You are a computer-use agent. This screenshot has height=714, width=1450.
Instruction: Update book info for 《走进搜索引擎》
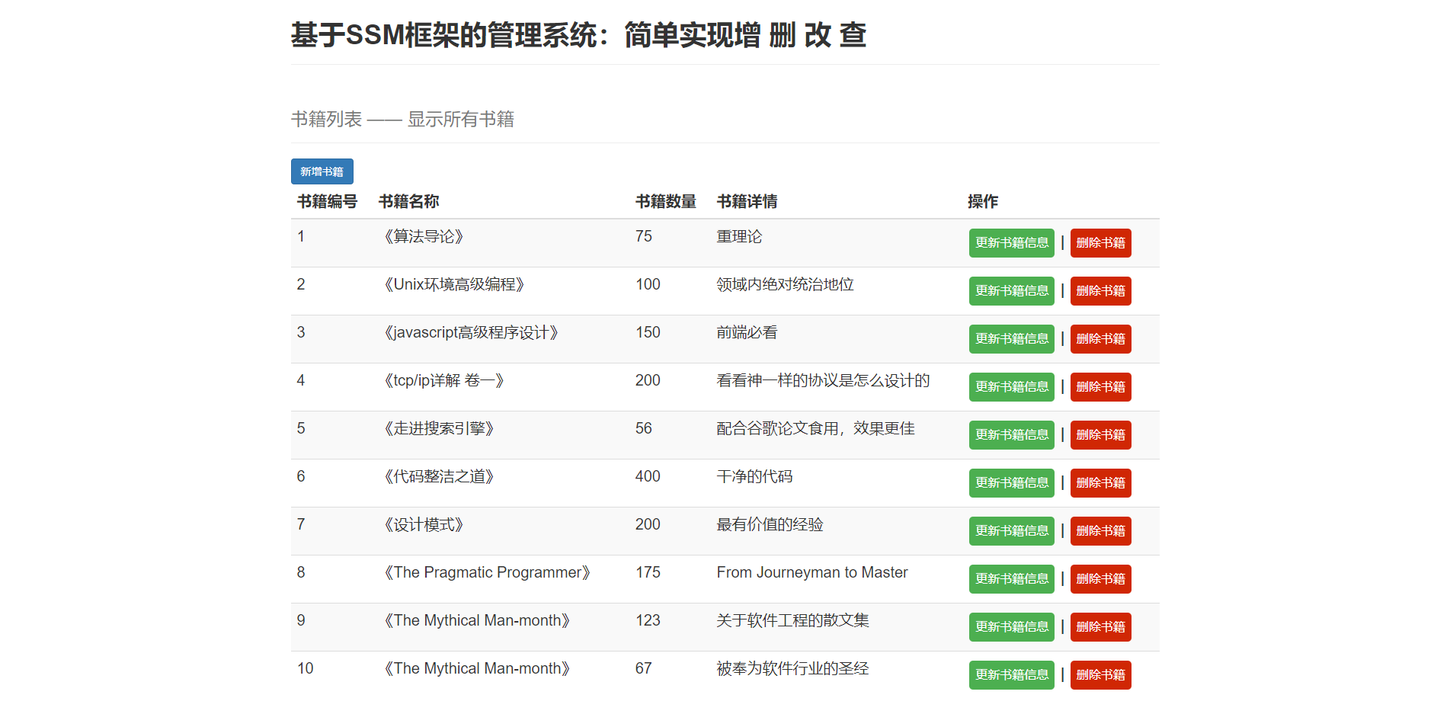point(1011,435)
